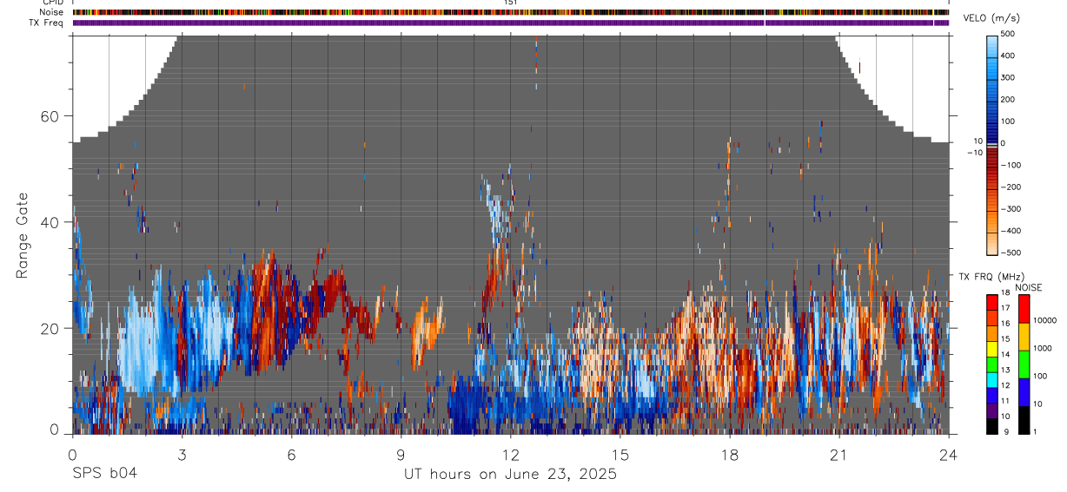The width and height of the screenshot is (1067, 492).
Task: Click the 'SPS b04' radar beam label
Action: (104, 475)
